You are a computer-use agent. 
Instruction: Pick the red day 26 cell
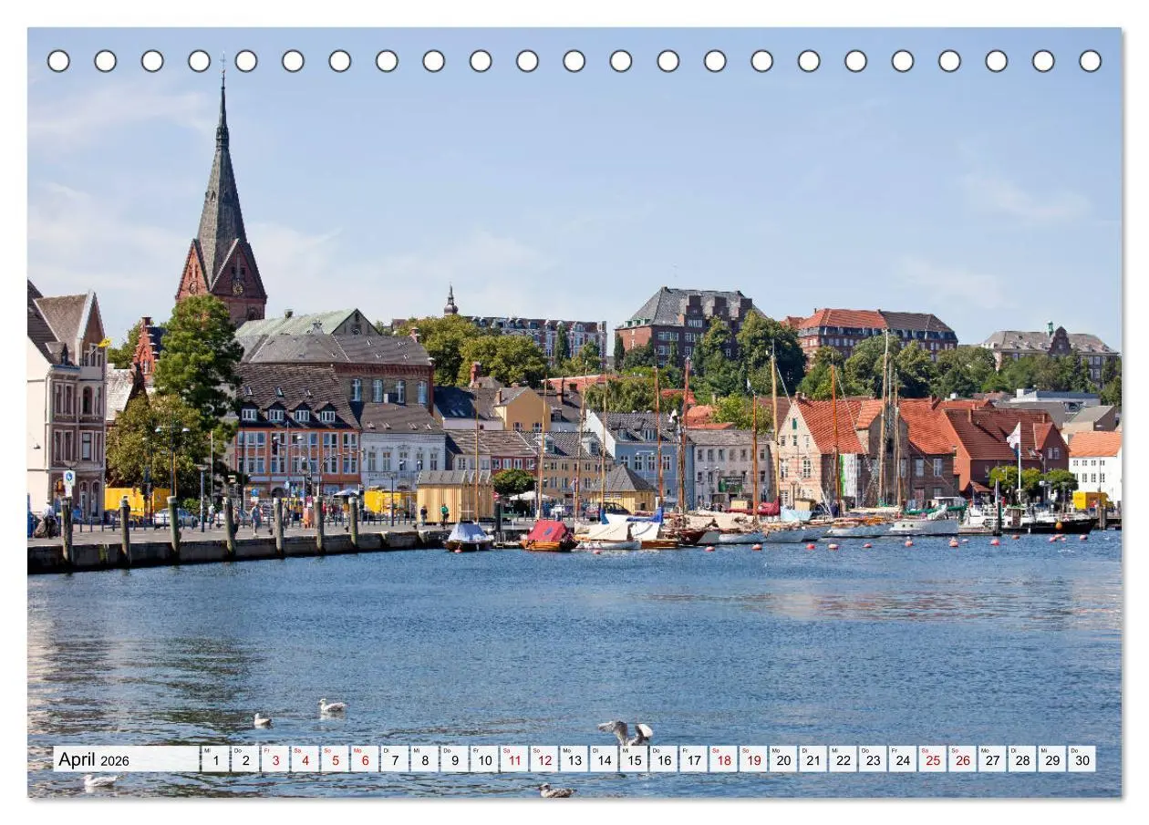(962, 759)
